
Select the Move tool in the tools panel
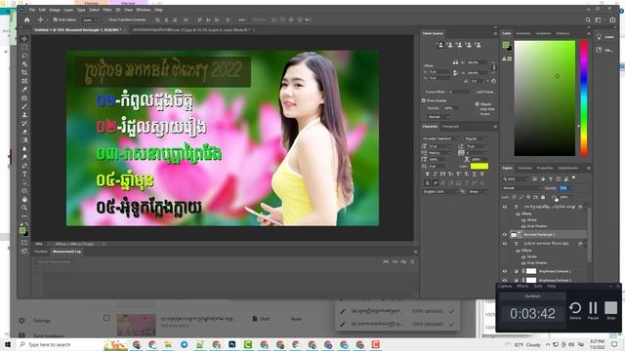[x=24, y=39]
